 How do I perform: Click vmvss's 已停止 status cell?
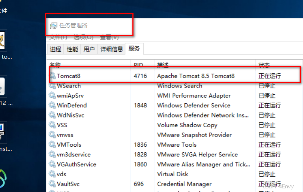pyautogui.click(x=267, y=135)
